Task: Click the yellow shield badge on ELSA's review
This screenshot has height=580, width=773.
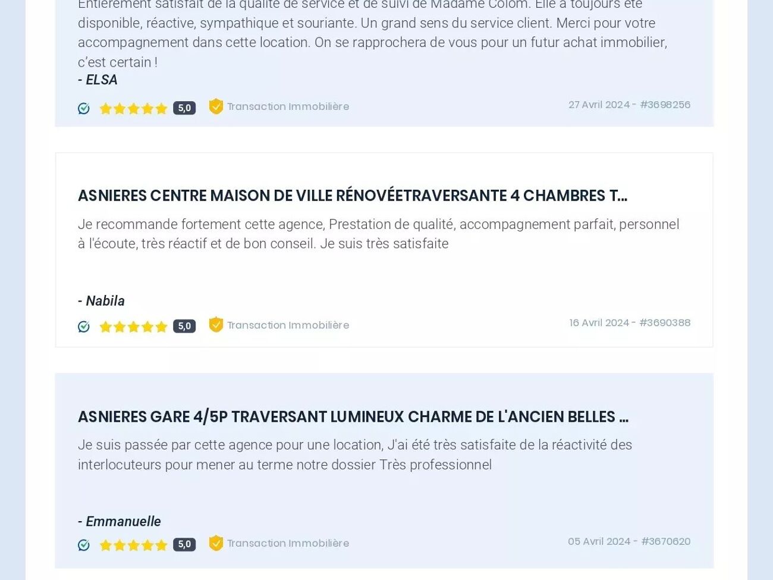Action: 216,106
